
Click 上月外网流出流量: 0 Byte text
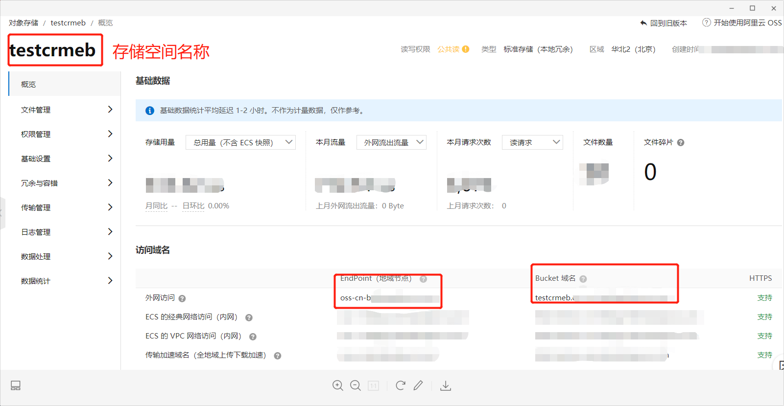tap(360, 206)
